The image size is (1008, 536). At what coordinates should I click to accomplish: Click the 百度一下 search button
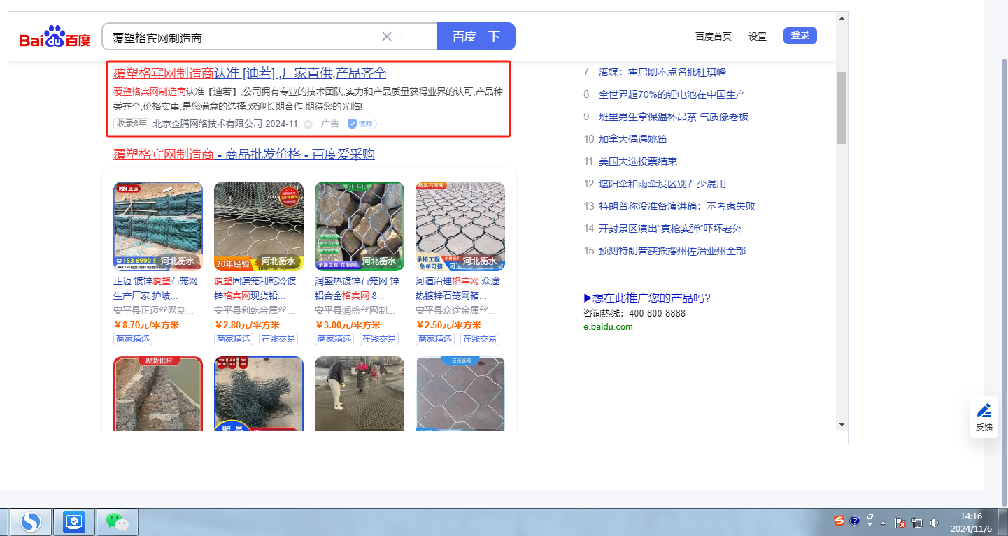click(476, 36)
